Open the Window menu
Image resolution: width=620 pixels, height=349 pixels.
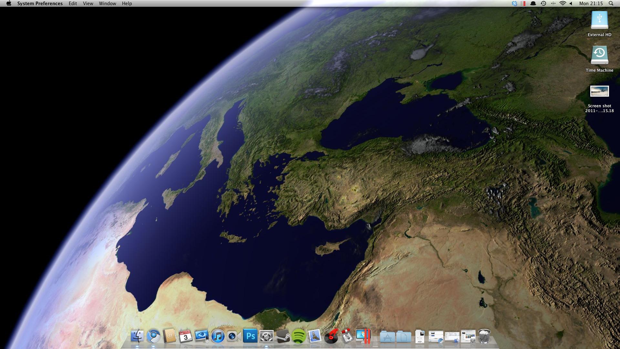click(107, 4)
